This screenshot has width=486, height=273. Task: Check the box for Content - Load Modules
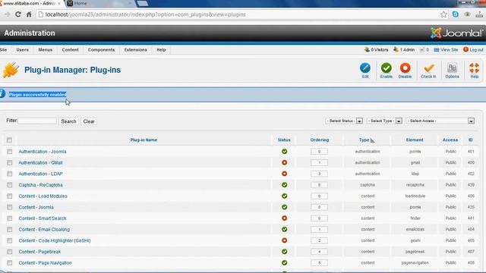[x=10, y=196]
